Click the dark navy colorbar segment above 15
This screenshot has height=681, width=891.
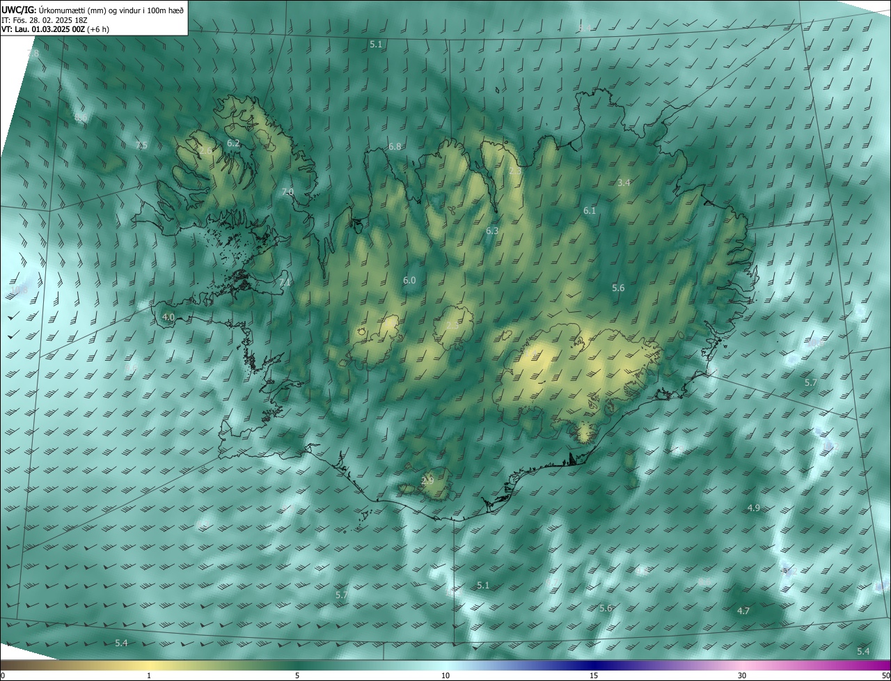point(594,666)
